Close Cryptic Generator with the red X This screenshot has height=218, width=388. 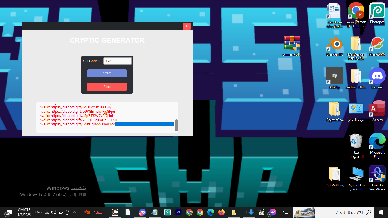coord(187,26)
